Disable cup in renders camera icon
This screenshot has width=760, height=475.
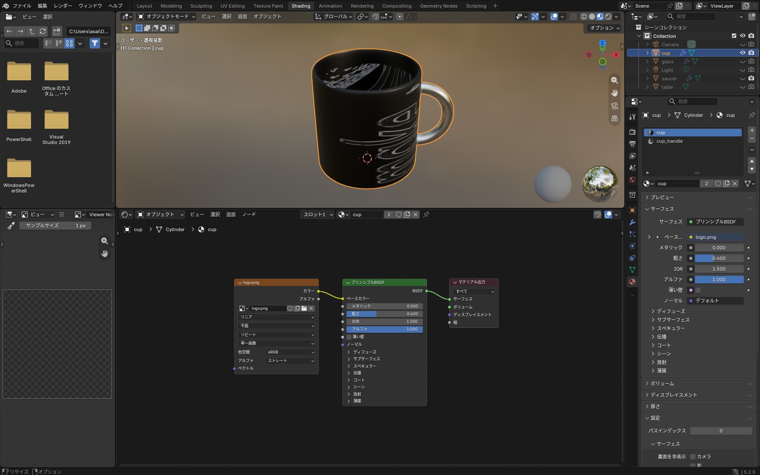[751, 53]
